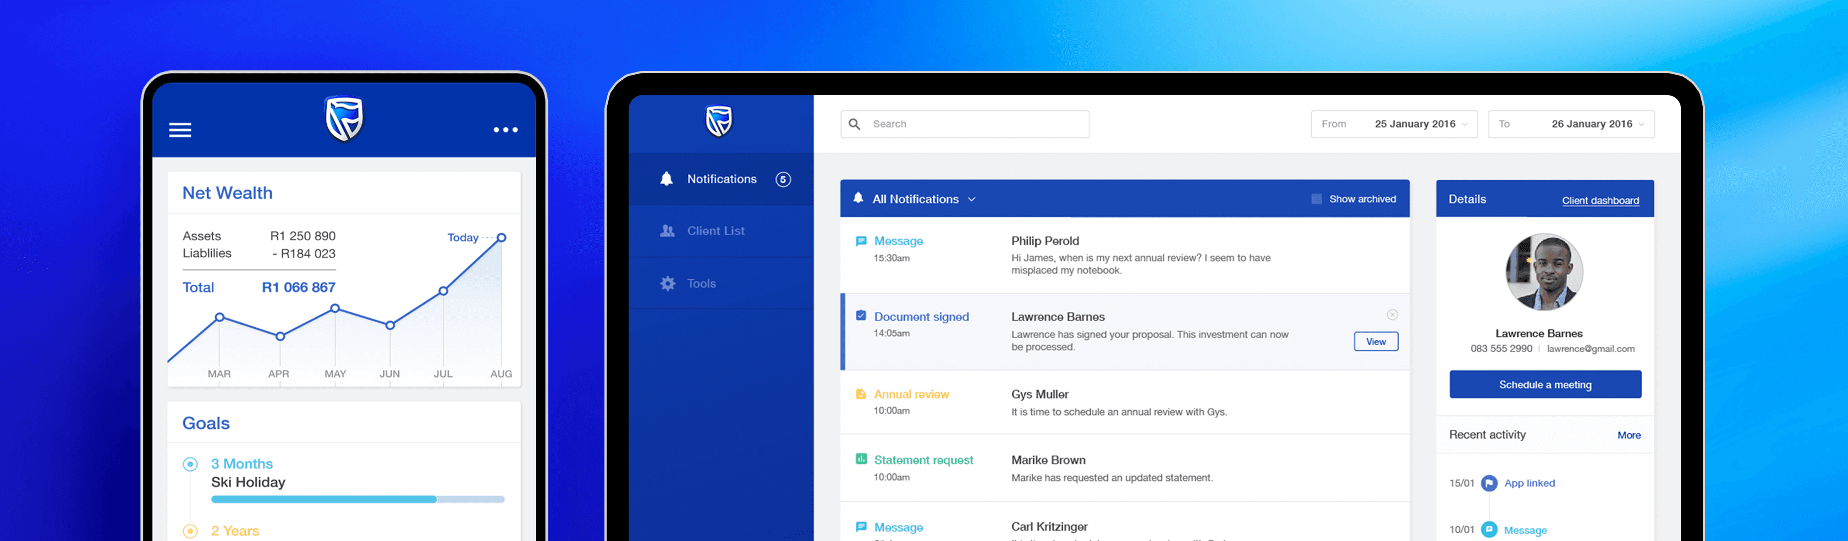Click the Total R1 066 867 value

(x=299, y=288)
